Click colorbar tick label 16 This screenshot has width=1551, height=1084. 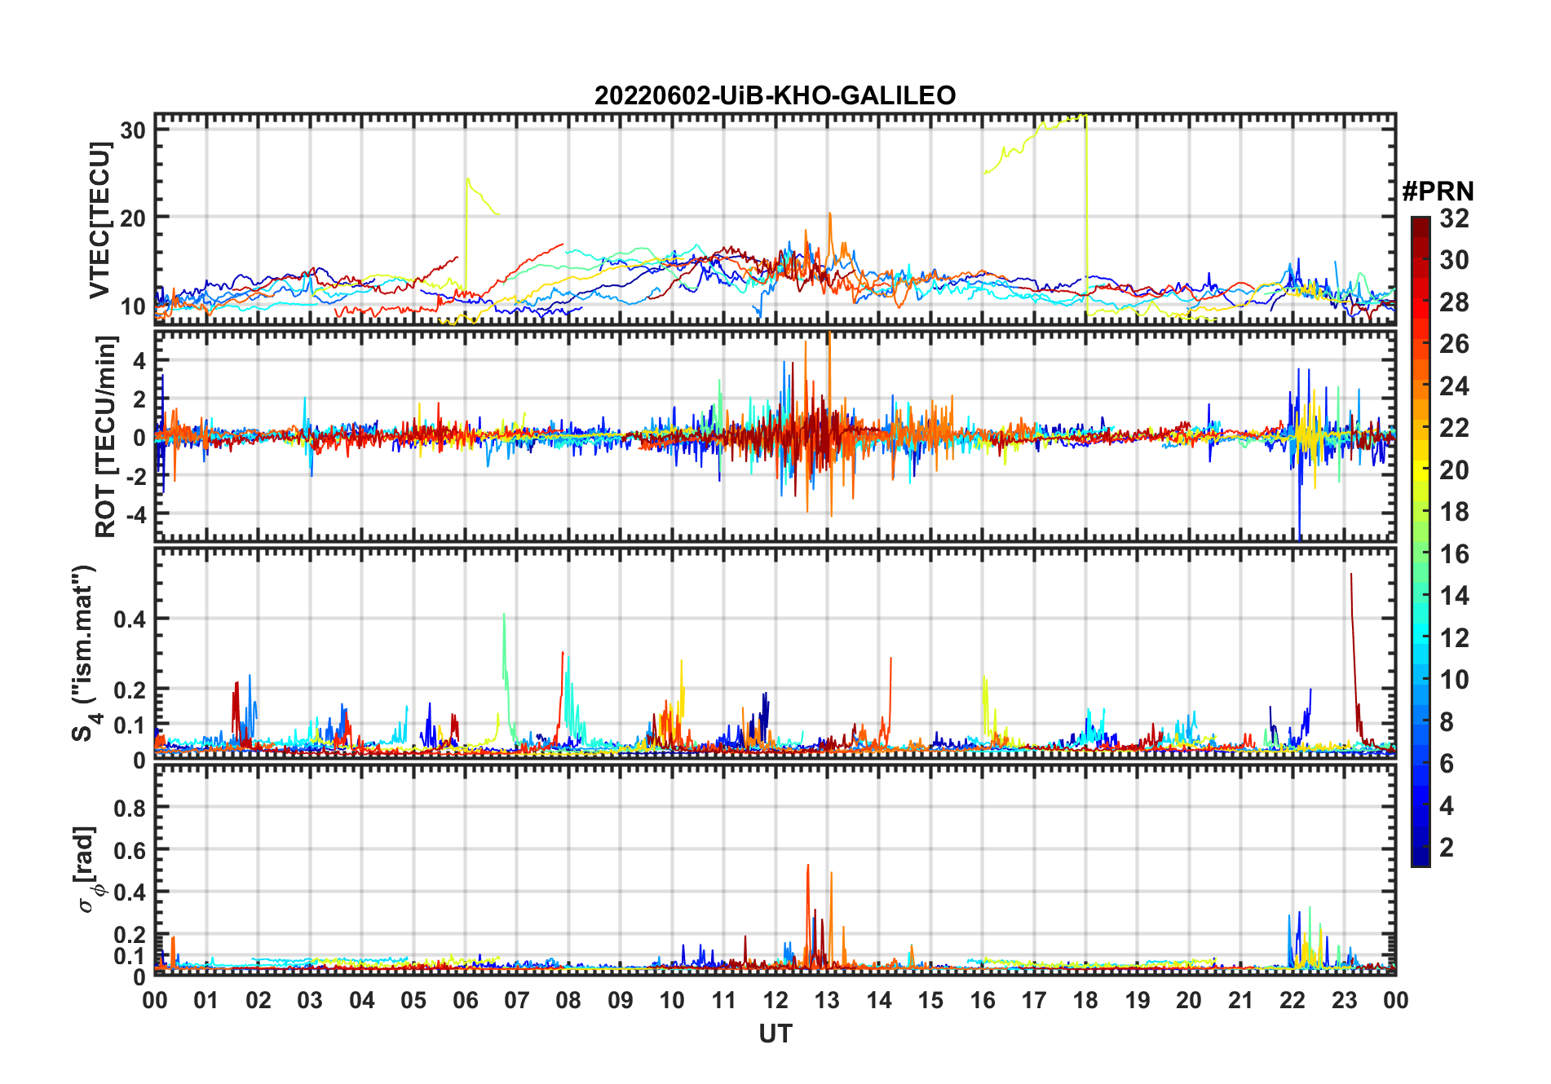(x=1454, y=554)
